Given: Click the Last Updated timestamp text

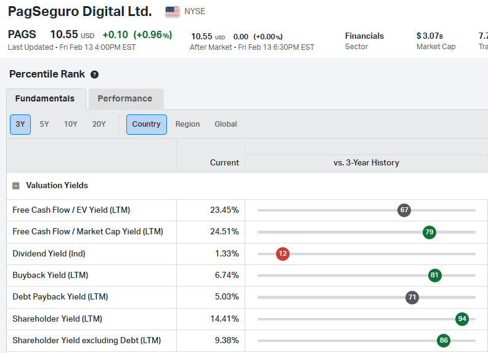Looking at the screenshot, I should pyautogui.click(x=71, y=47).
